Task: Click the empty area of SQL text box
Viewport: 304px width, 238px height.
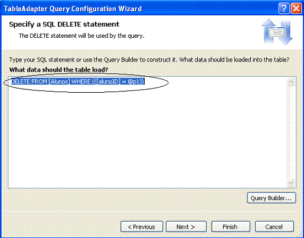Action: 147,136
